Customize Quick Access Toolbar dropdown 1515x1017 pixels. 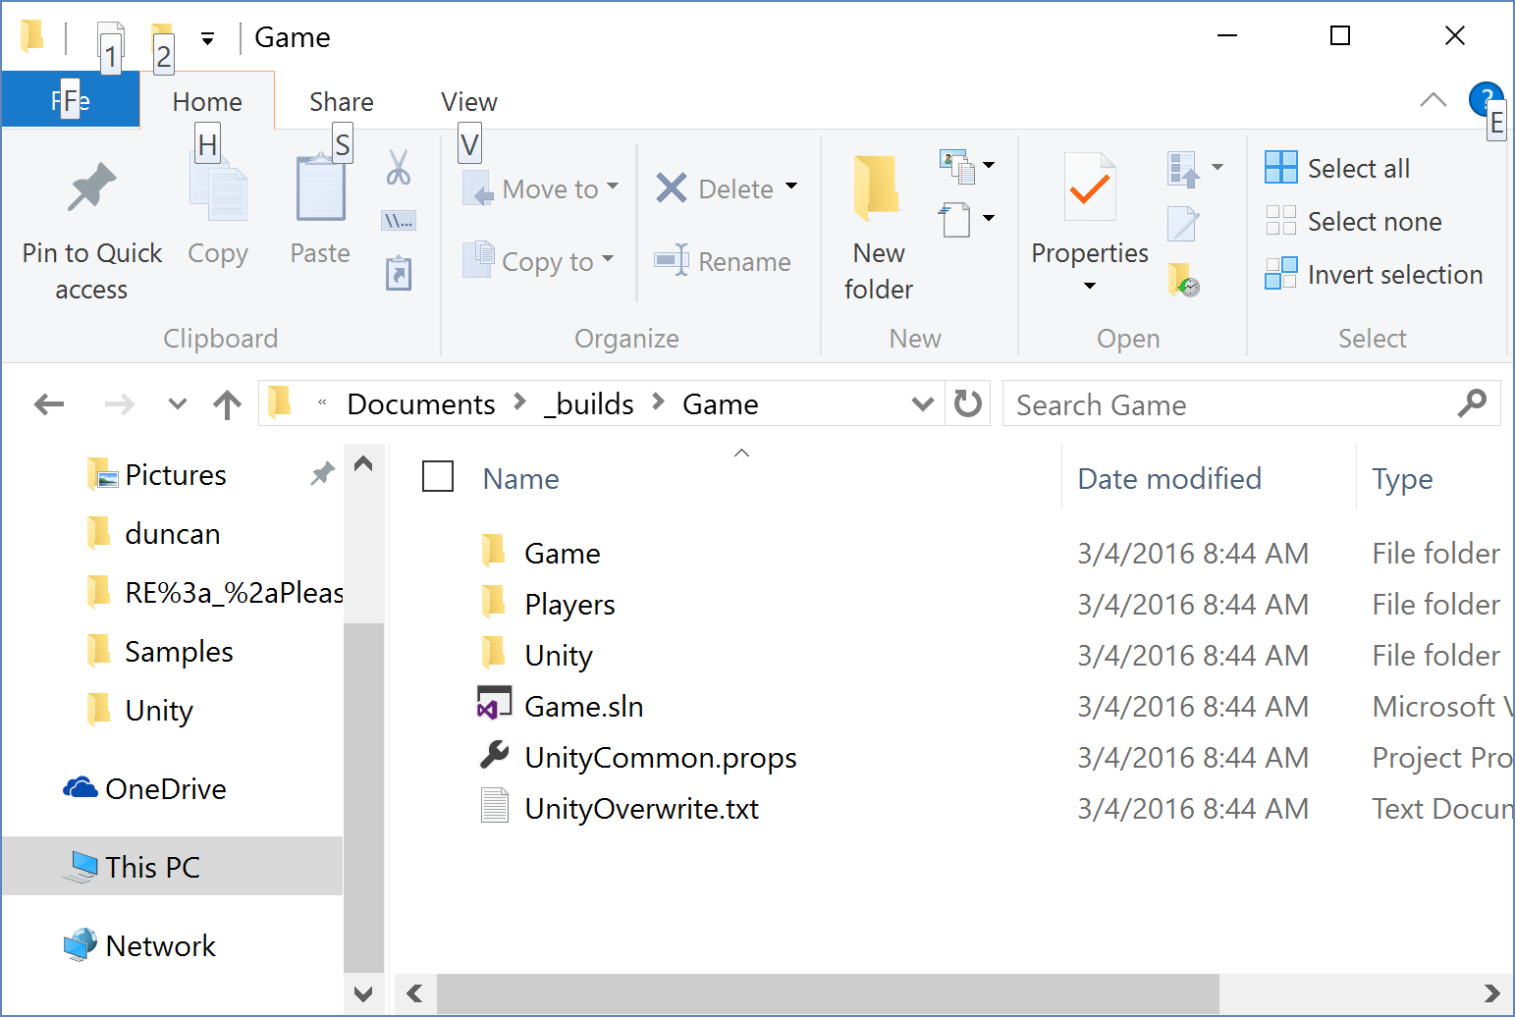pos(208,39)
